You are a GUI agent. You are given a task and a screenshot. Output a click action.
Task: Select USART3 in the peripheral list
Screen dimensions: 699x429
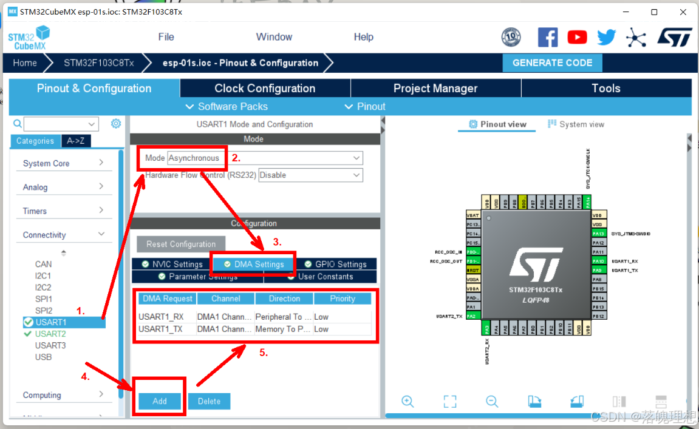click(x=50, y=345)
